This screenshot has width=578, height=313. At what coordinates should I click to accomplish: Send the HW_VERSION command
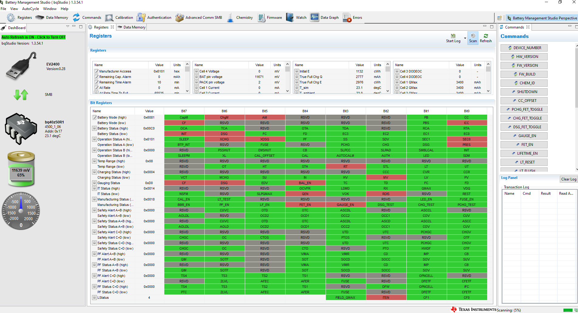[524, 57]
